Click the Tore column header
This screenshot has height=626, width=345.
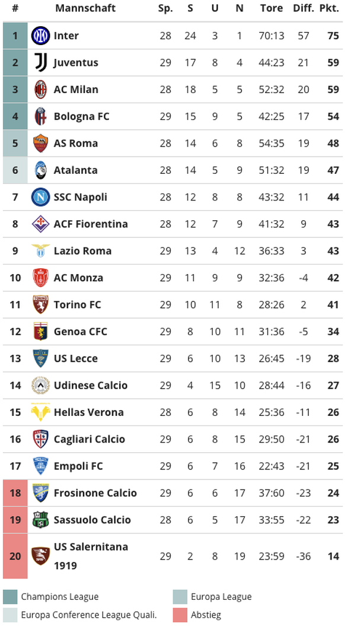click(x=271, y=8)
